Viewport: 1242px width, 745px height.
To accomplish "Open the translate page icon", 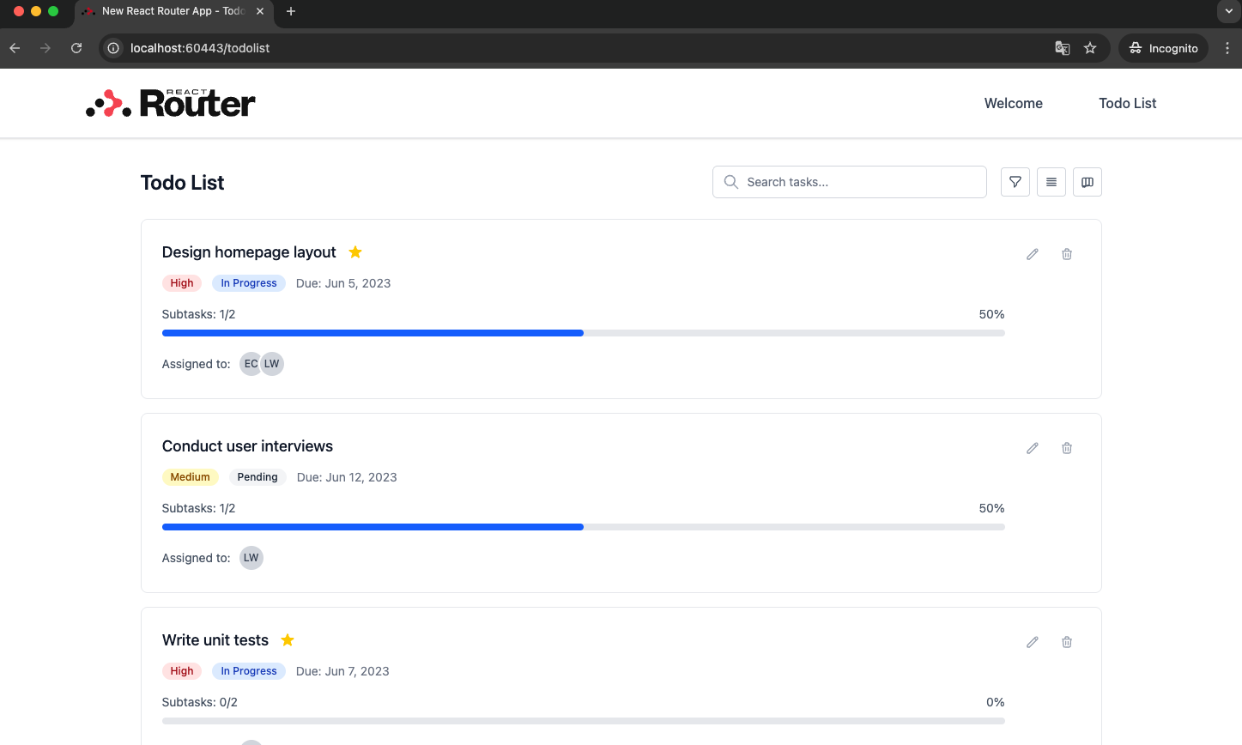I will coord(1063,48).
